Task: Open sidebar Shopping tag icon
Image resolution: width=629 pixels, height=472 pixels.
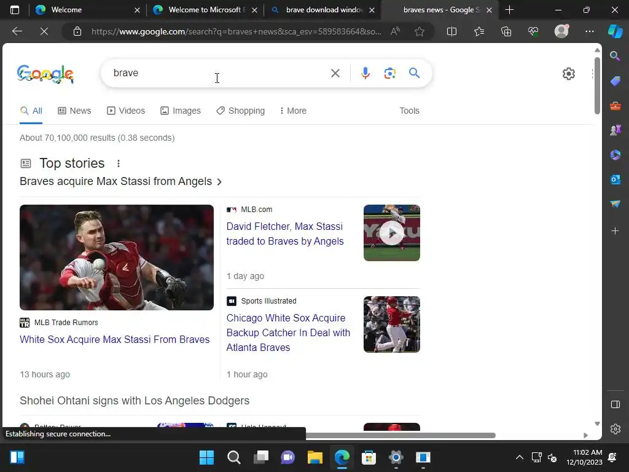Action: 615,81
